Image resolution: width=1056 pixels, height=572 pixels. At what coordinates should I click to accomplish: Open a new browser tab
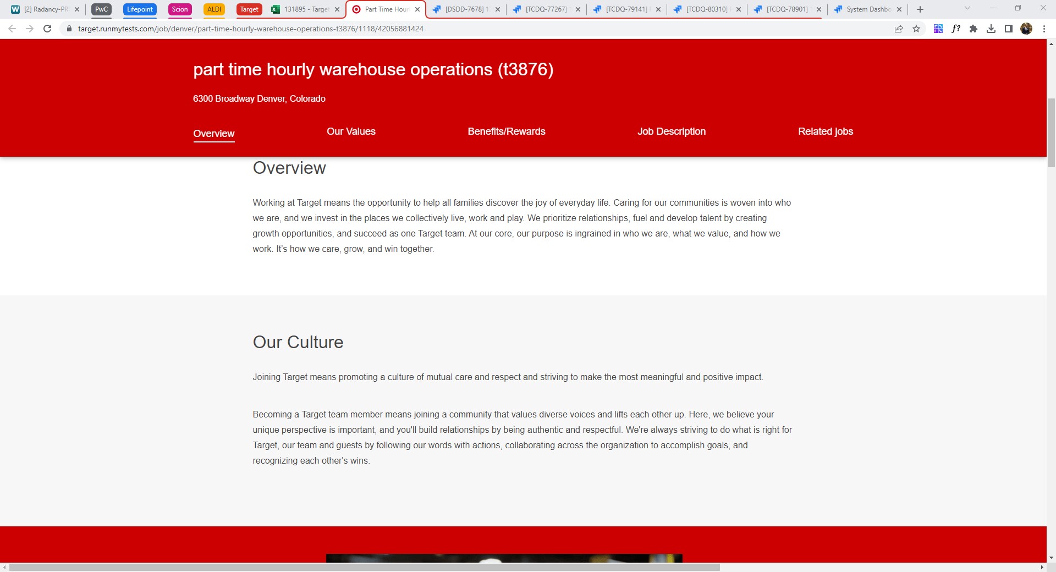(x=920, y=9)
